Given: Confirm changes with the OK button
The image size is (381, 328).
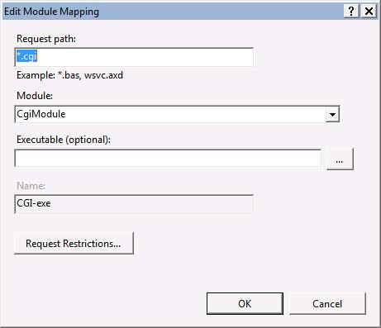Looking at the screenshot, I should point(245,303).
